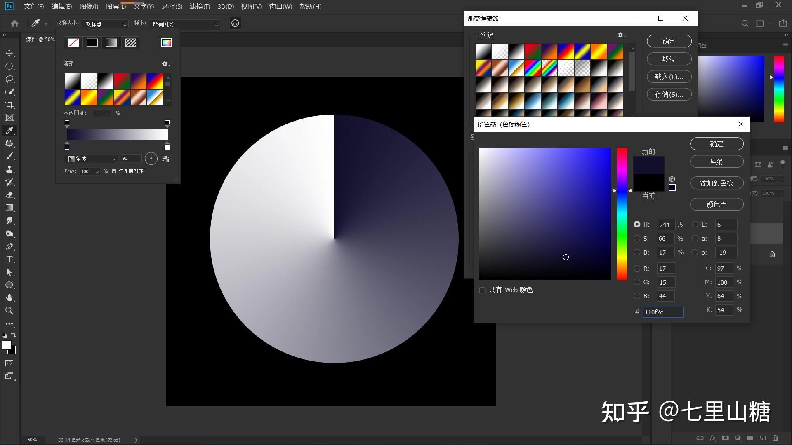The width and height of the screenshot is (792, 445).
Task: Select the Path Selection tool
Action: click(9, 272)
